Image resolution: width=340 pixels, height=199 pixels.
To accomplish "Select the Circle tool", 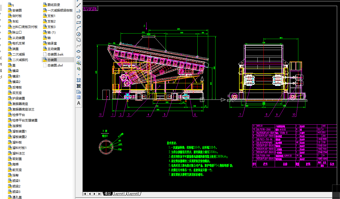I will tap(78, 34).
